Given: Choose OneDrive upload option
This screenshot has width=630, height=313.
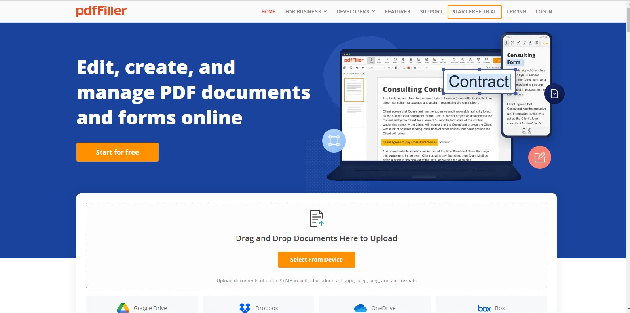Looking at the screenshot, I should click(375, 304).
